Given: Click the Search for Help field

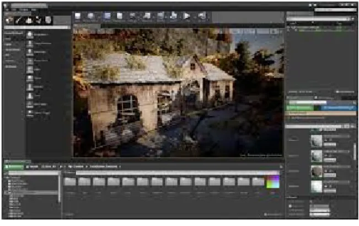Looking at the screenshot, I should click(335, 10).
